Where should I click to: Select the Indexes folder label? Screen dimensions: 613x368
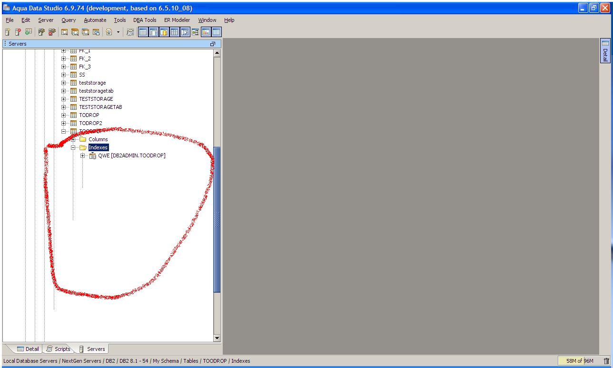click(x=98, y=147)
